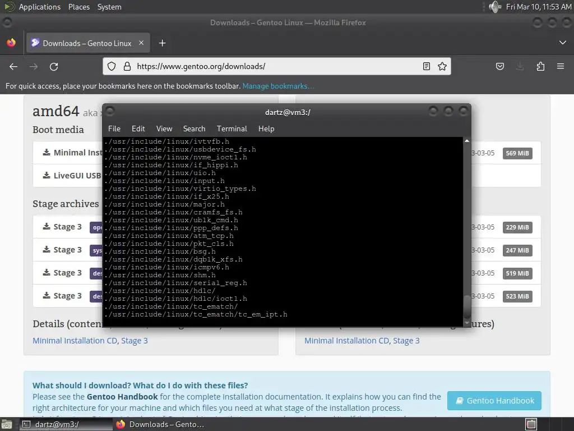574x431 pixels.
Task: Click the 229 MiB size badge
Action: (517, 227)
